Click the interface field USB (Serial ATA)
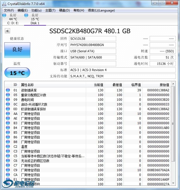The image size is (180, 190). [93, 51]
